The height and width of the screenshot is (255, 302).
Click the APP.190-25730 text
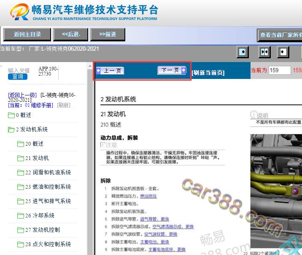coord(48,71)
